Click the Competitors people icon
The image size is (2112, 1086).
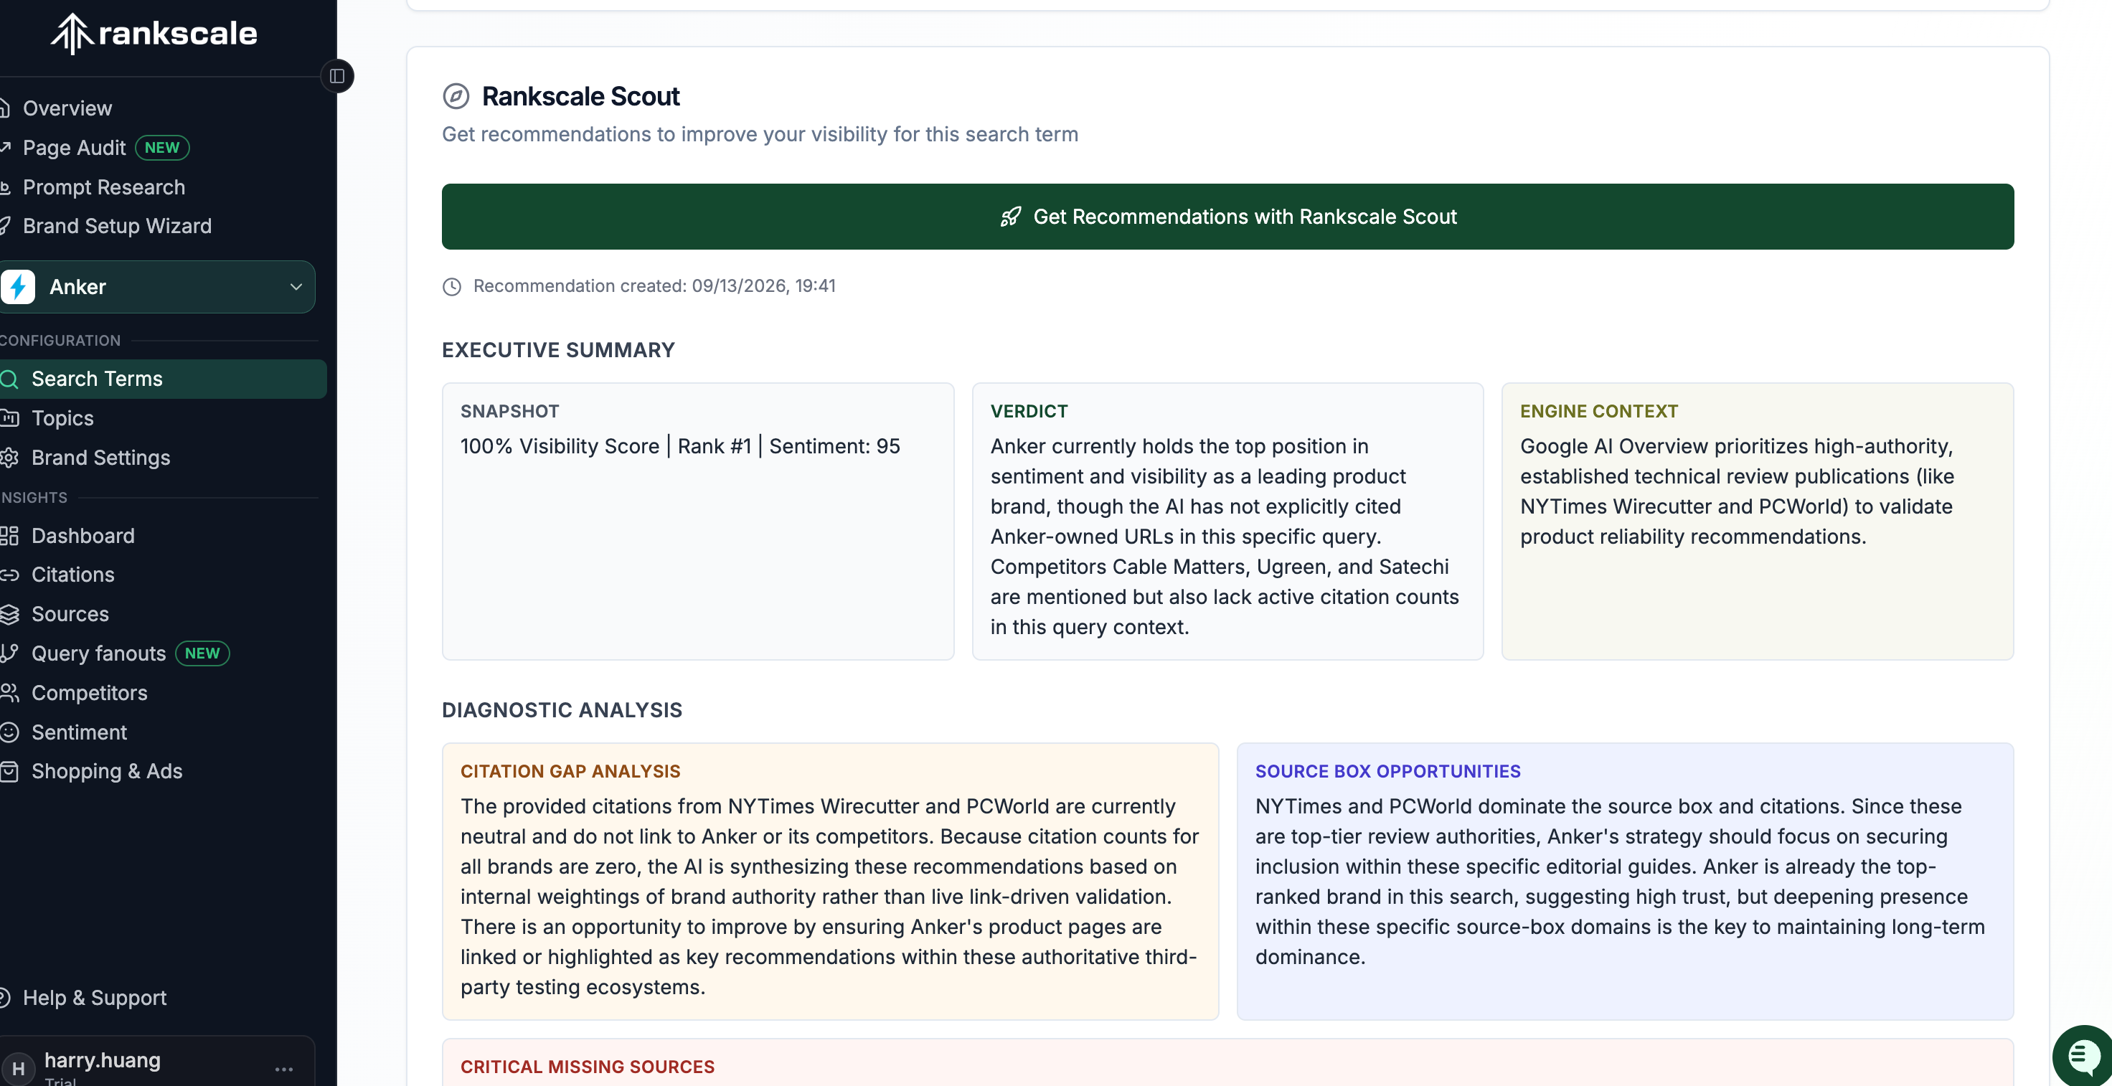pos(9,693)
